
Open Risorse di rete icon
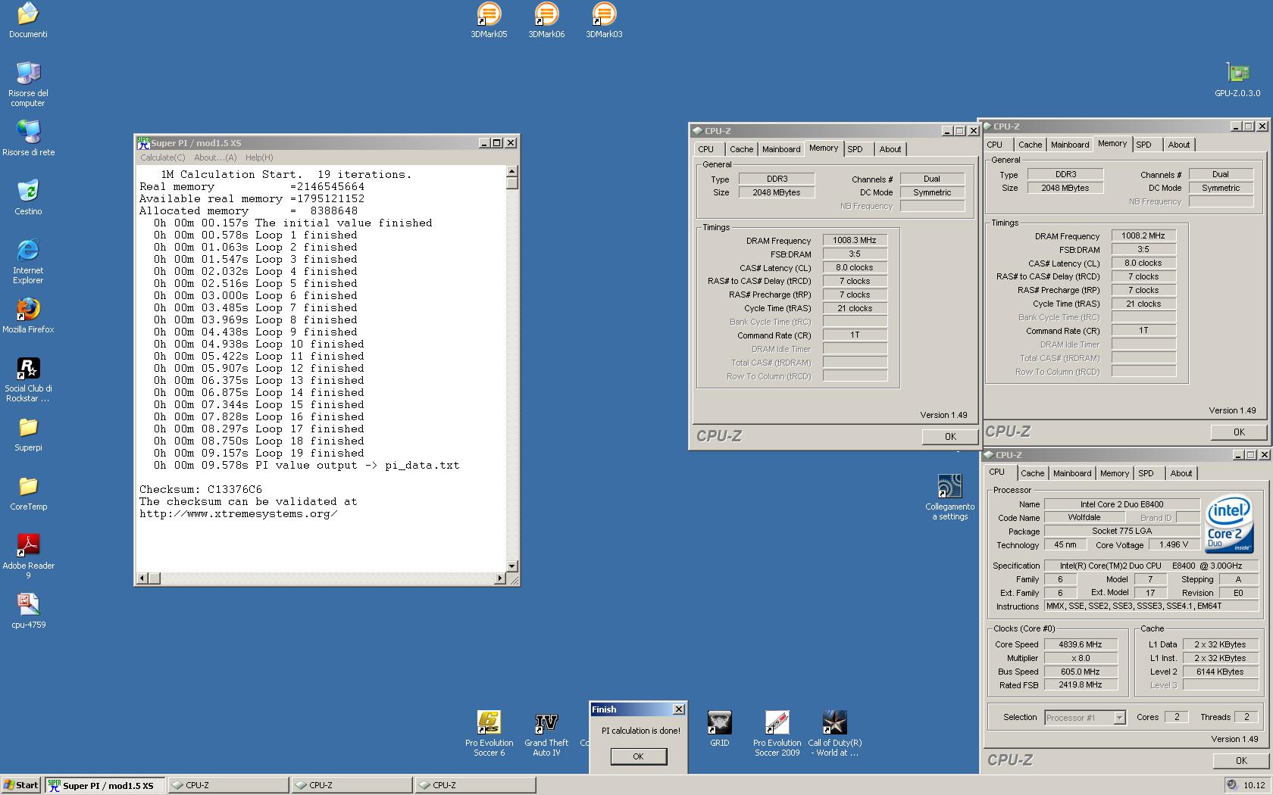[x=28, y=138]
